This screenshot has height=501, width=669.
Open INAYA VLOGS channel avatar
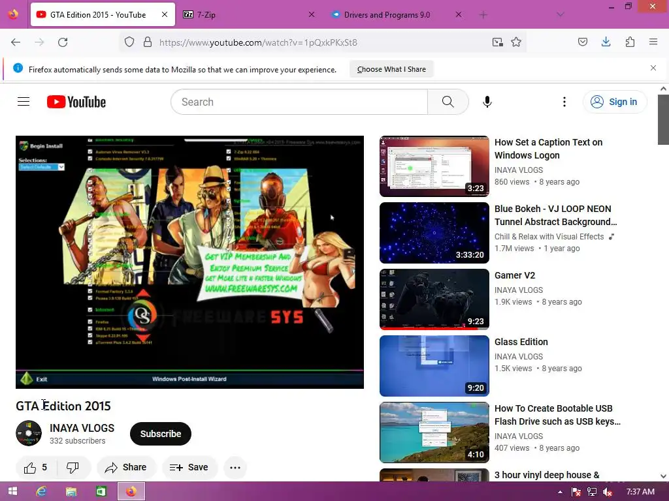[29, 433]
